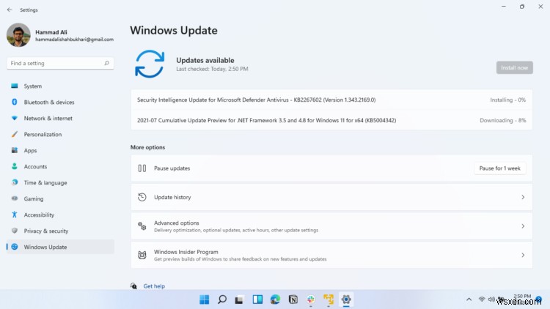Click the Windows Update page heading
The image size is (550, 309).
pyautogui.click(x=174, y=31)
